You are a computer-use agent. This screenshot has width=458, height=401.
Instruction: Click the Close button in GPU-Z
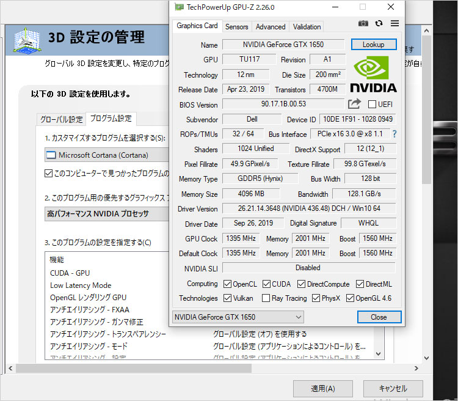pyautogui.click(x=379, y=317)
